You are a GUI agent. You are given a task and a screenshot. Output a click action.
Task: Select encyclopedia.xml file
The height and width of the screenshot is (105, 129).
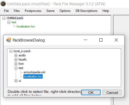point(34,72)
